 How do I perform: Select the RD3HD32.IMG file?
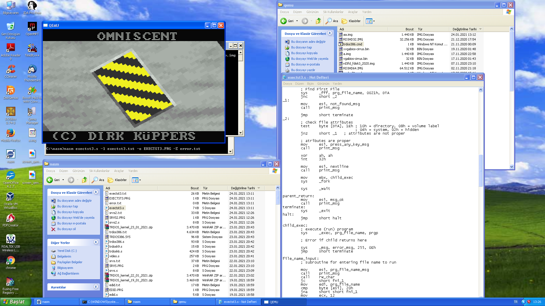[353, 39]
